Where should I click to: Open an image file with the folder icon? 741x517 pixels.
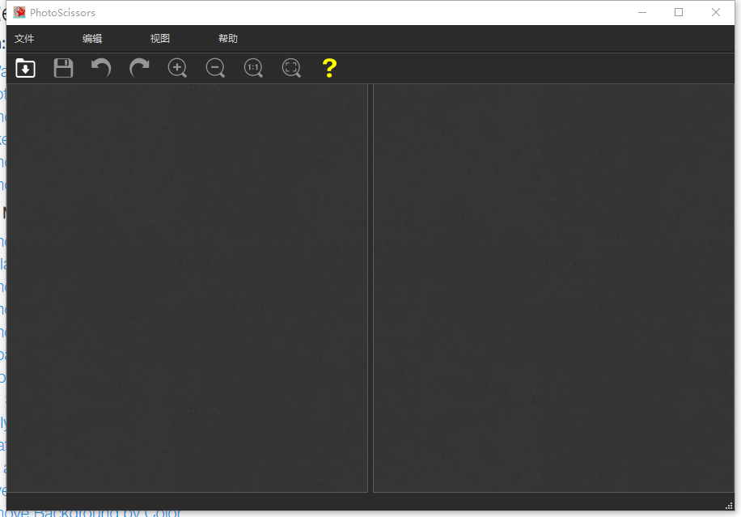pos(26,68)
